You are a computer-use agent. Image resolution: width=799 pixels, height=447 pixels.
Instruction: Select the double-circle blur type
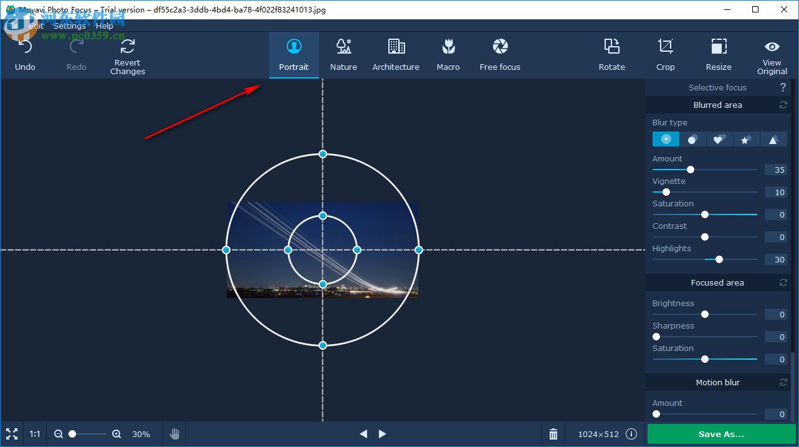pyautogui.click(x=692, y=139)
